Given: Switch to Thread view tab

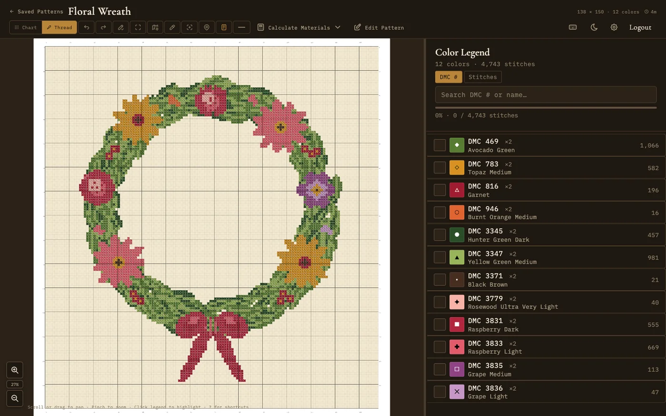Looking at the screenshot, I should point(59,28).
